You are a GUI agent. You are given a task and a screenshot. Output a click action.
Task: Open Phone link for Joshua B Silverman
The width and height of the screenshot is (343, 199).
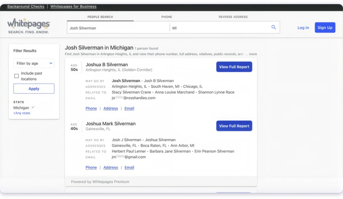tap(91, 108)
